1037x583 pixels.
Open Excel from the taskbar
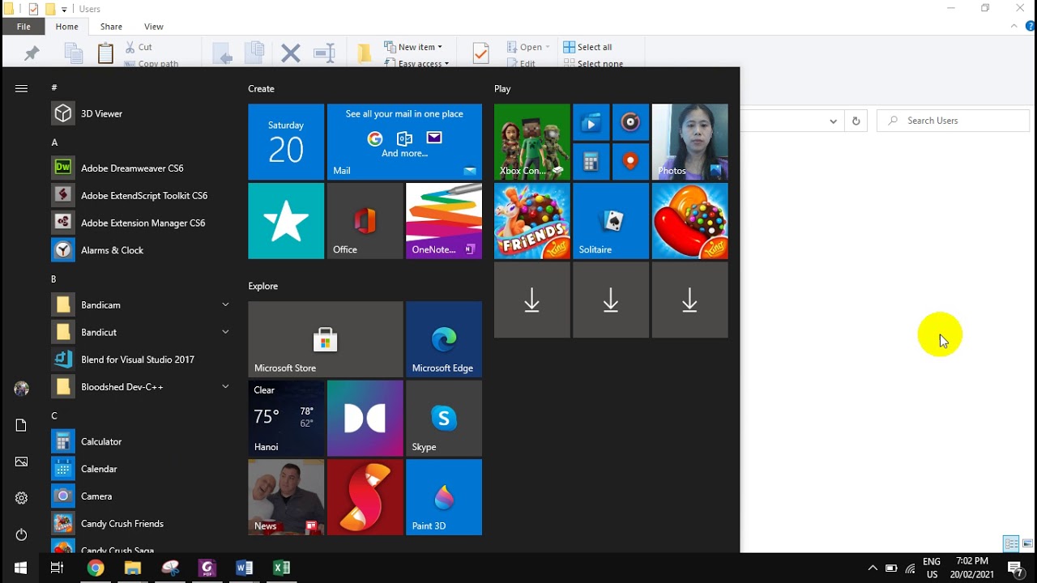[281, 568]
